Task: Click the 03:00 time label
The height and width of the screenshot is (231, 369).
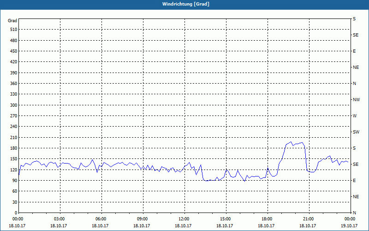Action: point(60,219)
